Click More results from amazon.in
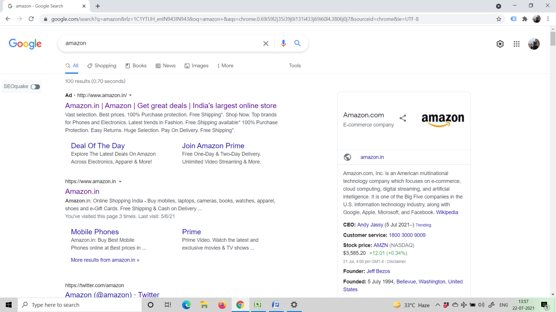The image size is (556, 312). 105,260
